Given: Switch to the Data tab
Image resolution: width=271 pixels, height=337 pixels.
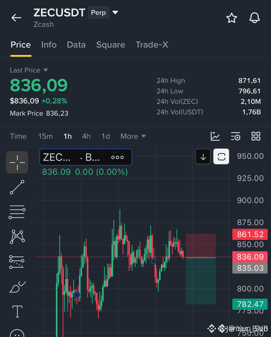Looking at the screenshot, I should click(76, 45).
